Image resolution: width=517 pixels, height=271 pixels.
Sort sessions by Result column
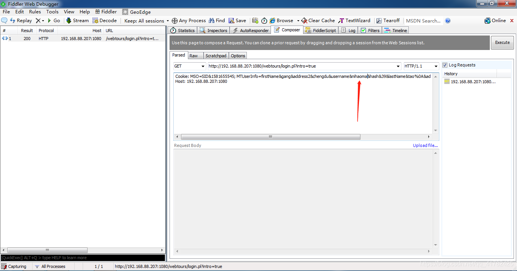tap(27, 31)
